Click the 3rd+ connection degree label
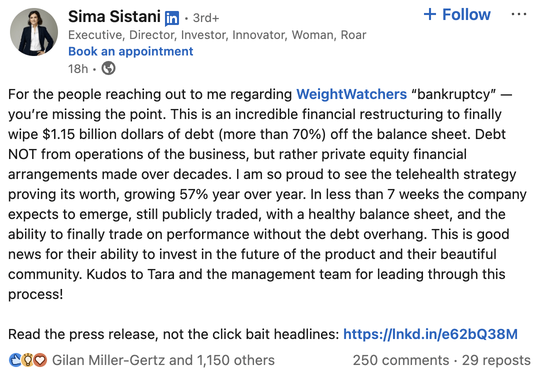540x371 pixels. [205, 18]
